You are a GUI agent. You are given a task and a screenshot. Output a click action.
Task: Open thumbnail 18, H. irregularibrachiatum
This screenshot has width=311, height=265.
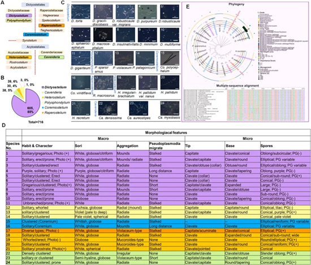(126, 83)
